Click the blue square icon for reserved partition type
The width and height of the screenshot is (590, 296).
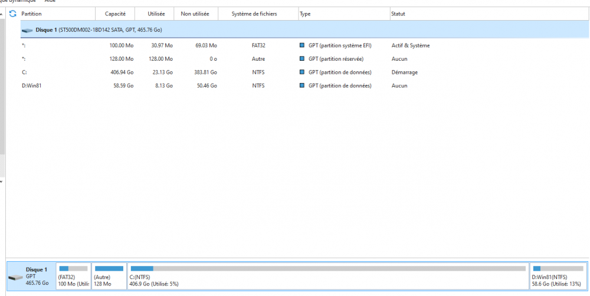point(303,59)
